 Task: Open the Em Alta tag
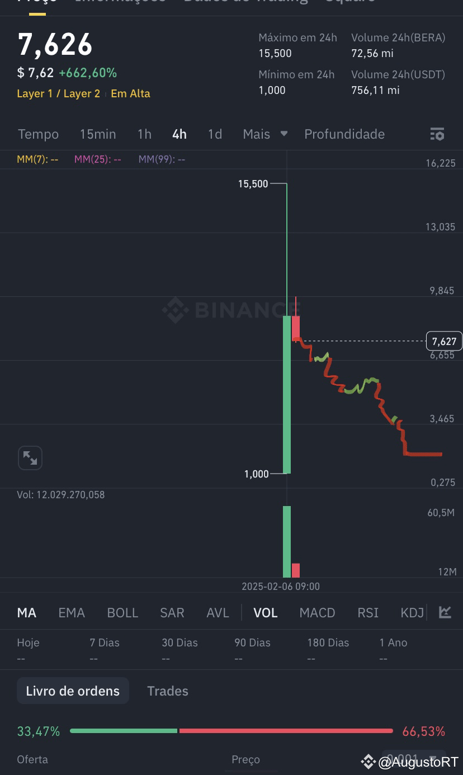click(130, 93)
